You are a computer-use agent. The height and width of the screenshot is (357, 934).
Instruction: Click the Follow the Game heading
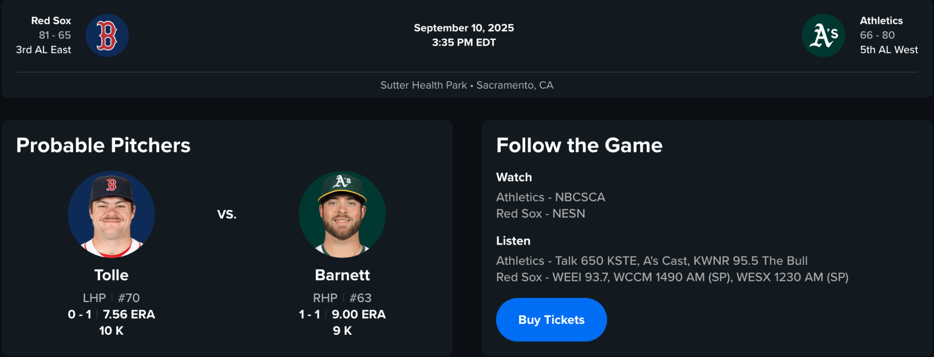pyautogui.click(x=579, y=146)
